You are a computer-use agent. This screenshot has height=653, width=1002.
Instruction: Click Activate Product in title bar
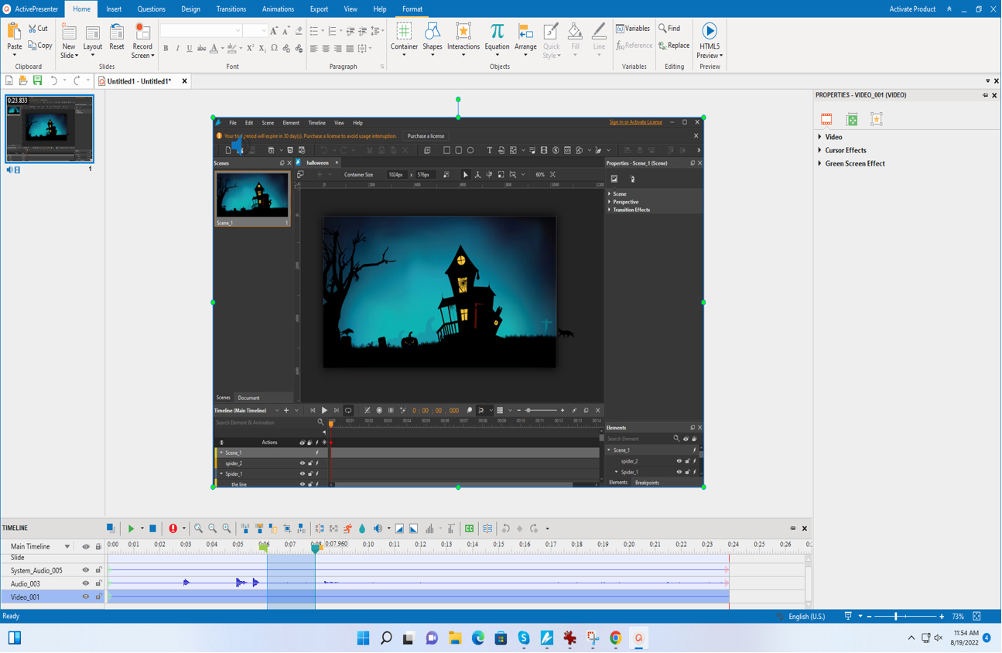point(912,9)
